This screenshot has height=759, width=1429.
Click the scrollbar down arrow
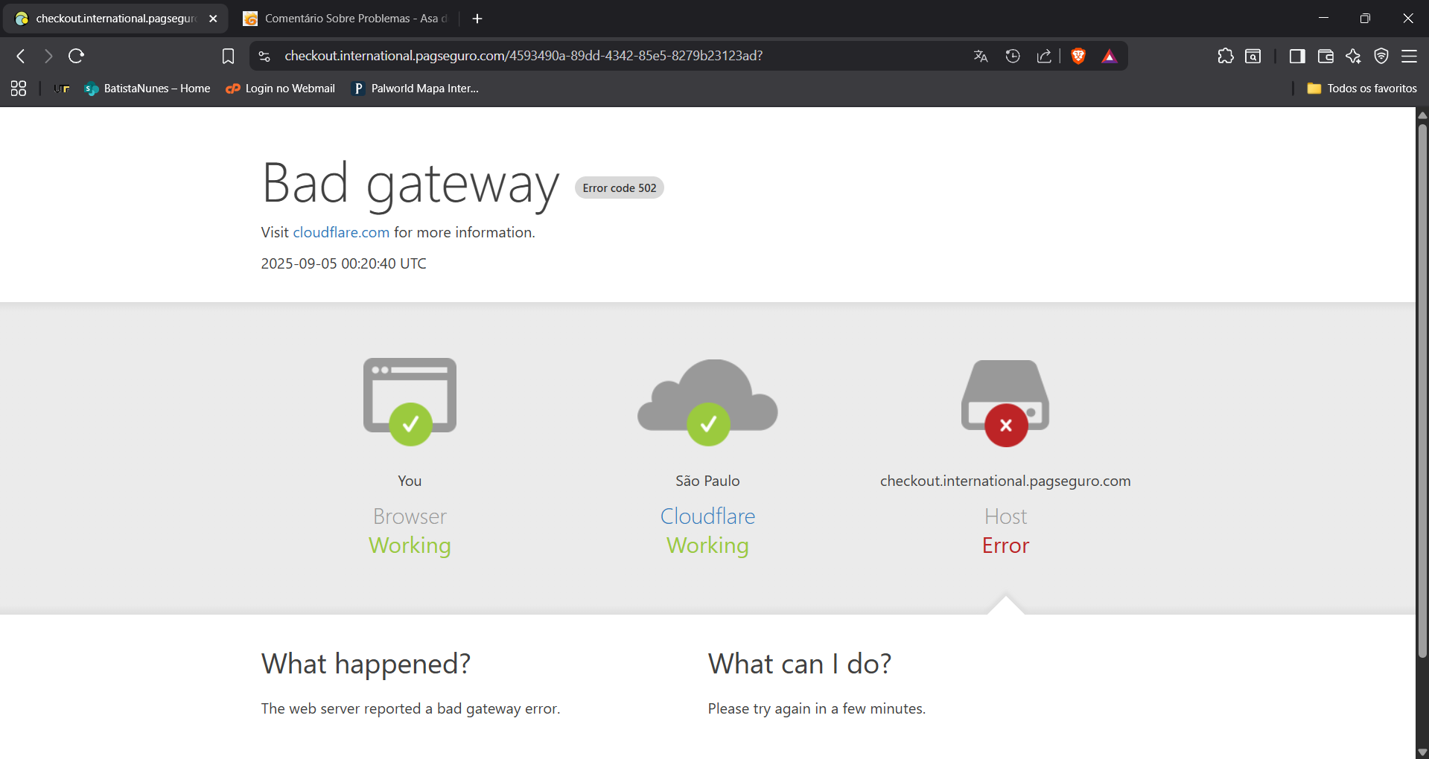coord(1422,752)
